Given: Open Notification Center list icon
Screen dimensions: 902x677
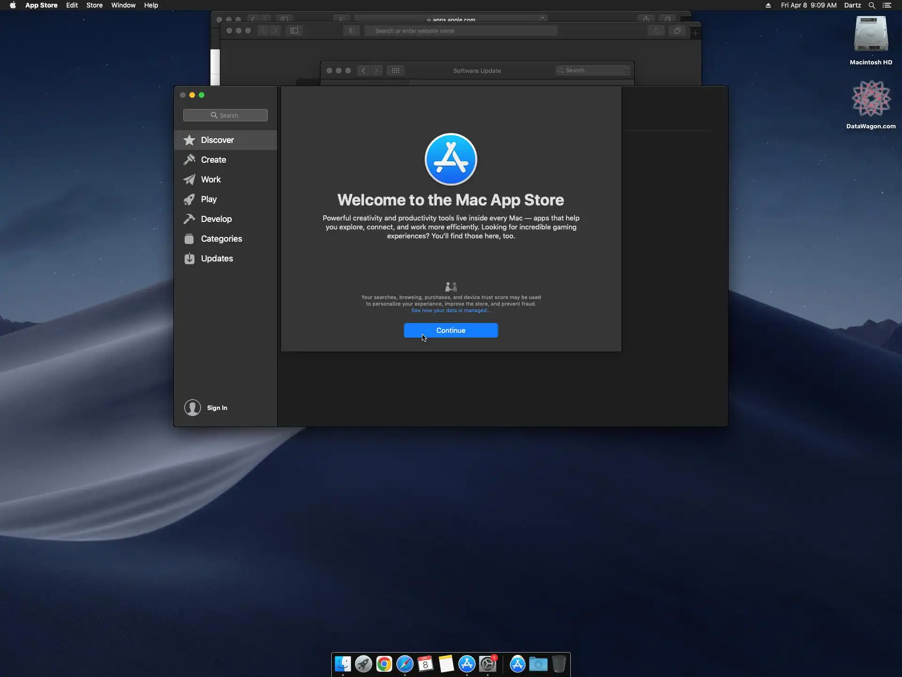Looking at the screenshot, I should [887, 5].
